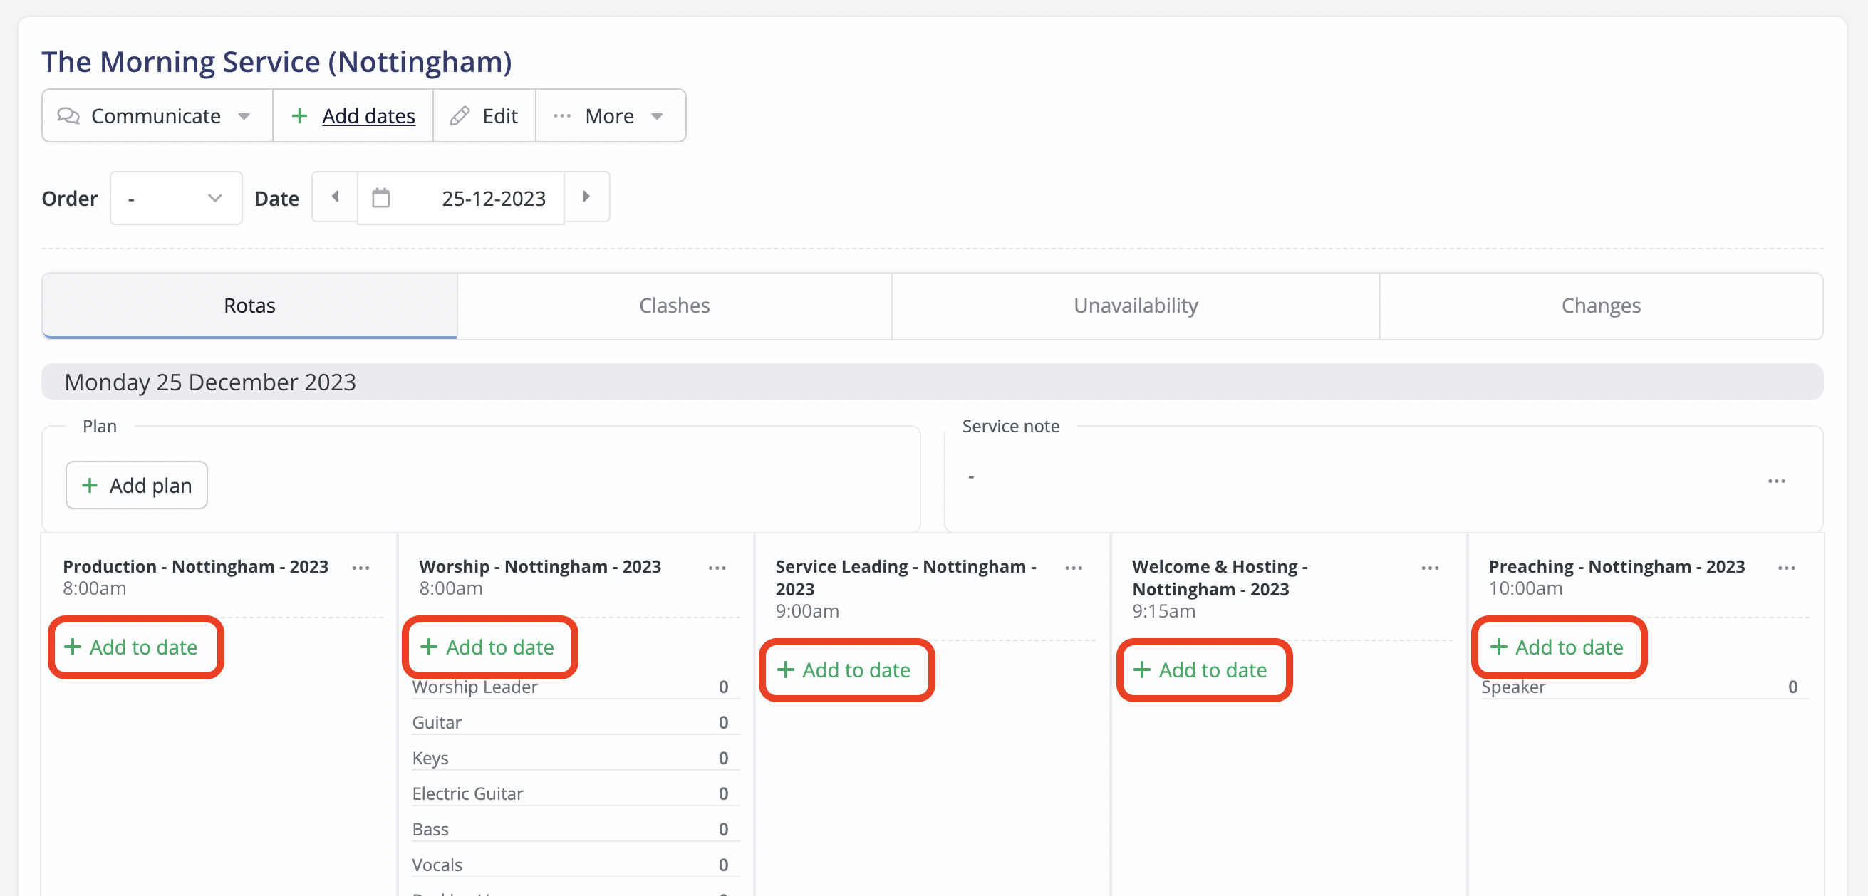Expand the More options dropdown
1868x896 pixels.
click(656, 116)
